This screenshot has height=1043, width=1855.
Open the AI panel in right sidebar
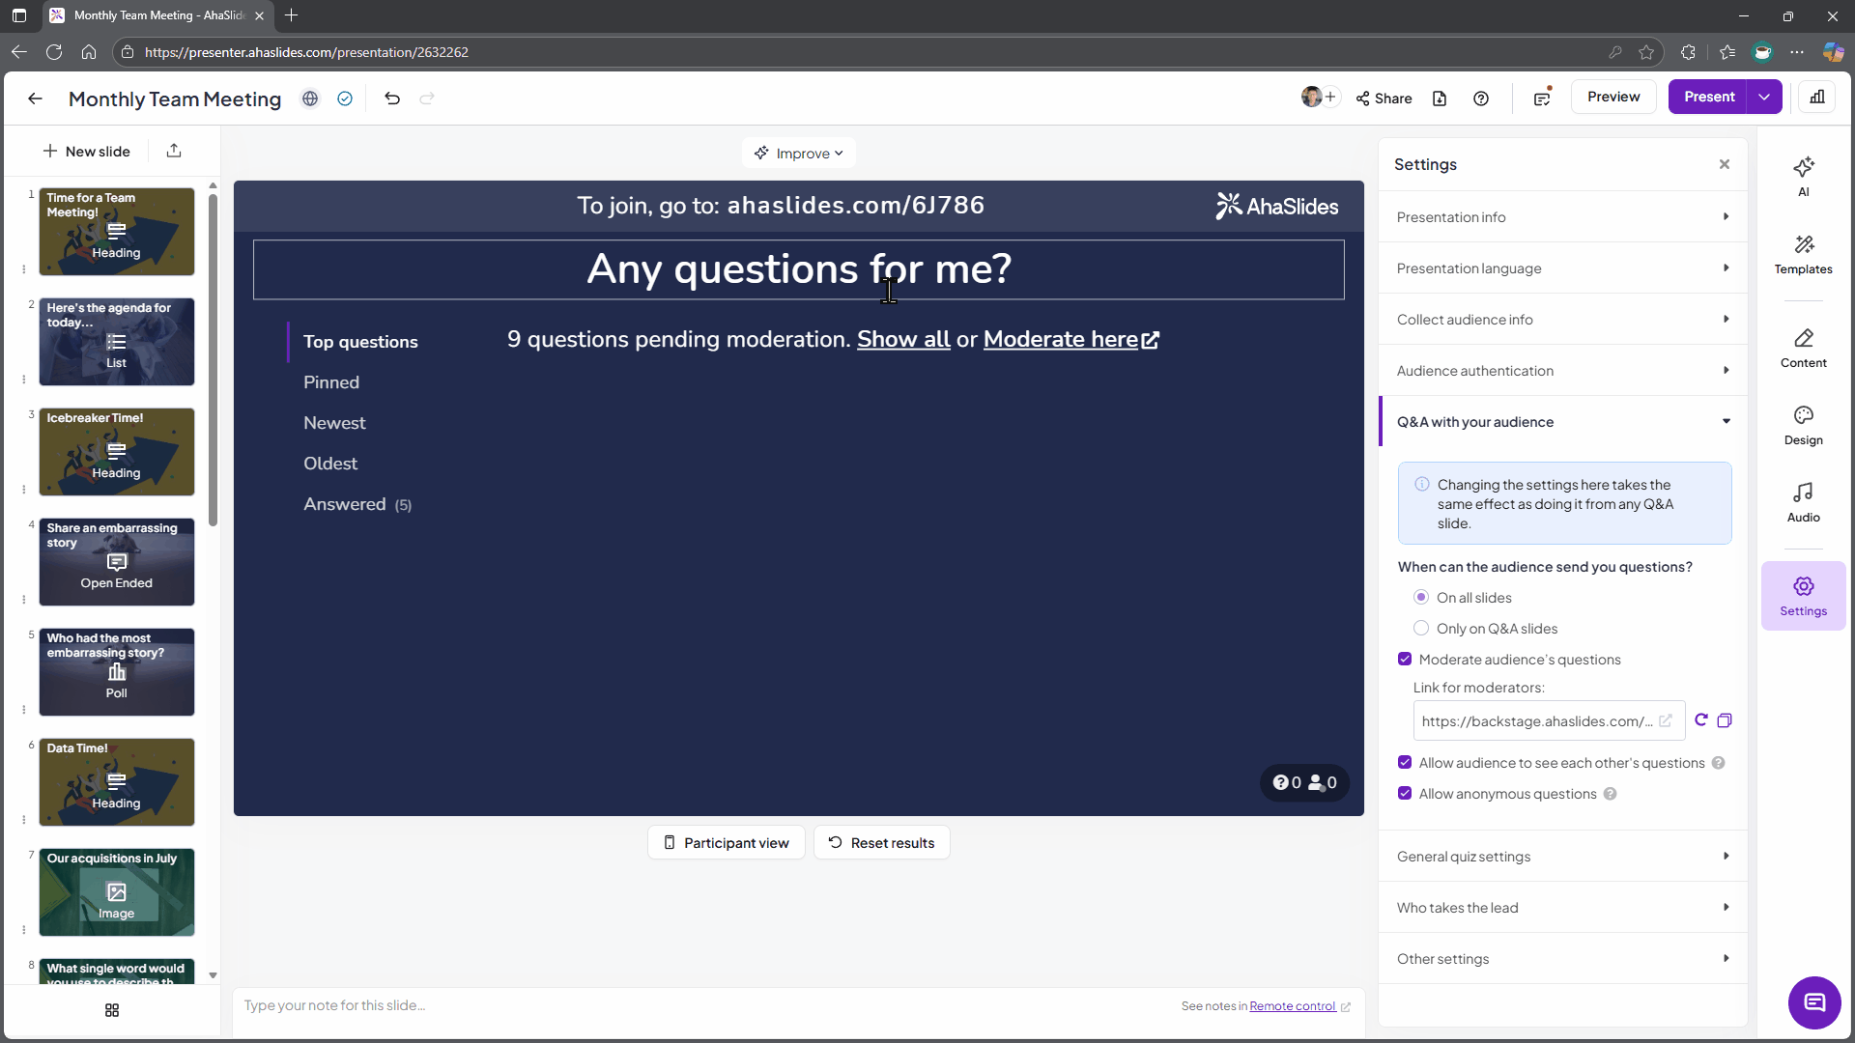(1803, 176)
